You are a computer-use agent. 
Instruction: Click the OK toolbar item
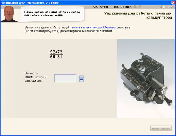pos(95,7)
